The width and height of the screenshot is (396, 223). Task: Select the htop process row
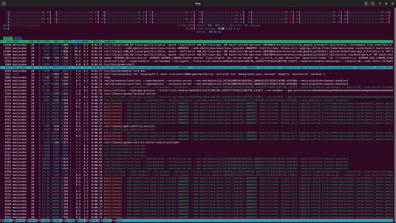(x=66, y=78)
